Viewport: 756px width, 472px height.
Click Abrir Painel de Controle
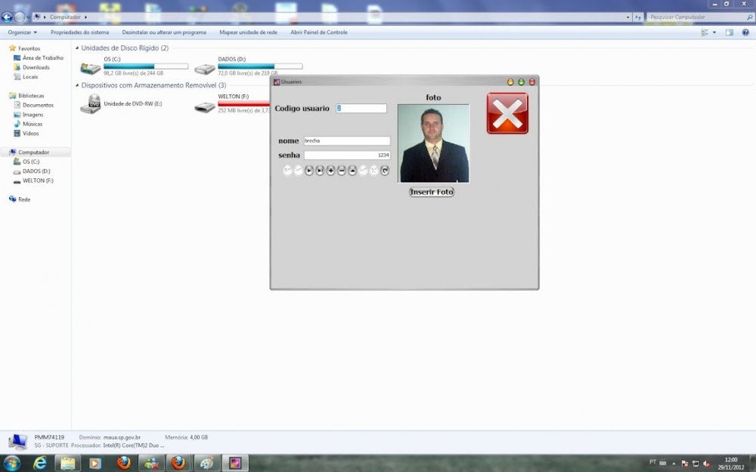point(319,32)
